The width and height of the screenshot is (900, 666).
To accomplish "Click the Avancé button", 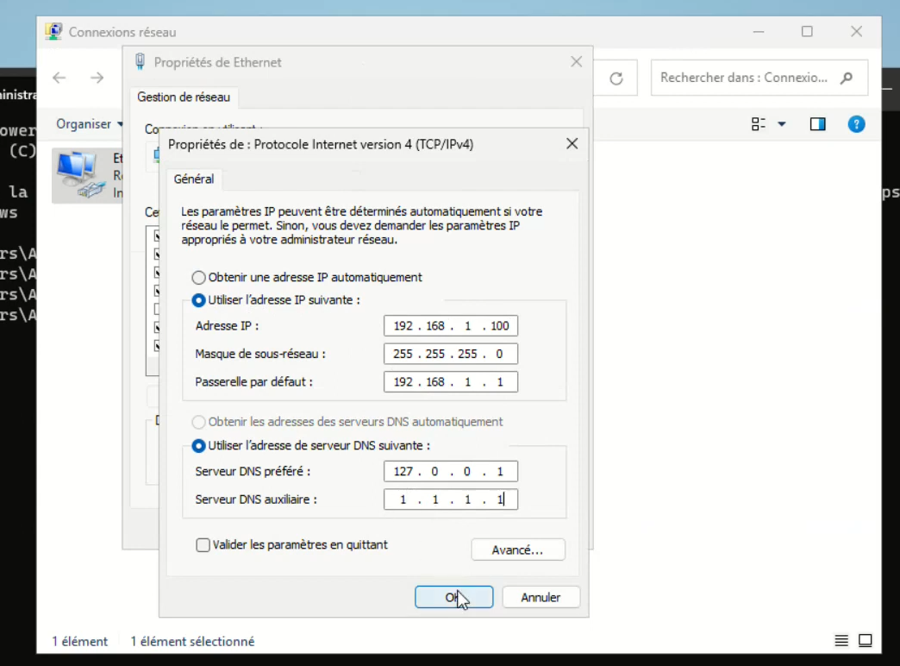I will tap(518, 550).
